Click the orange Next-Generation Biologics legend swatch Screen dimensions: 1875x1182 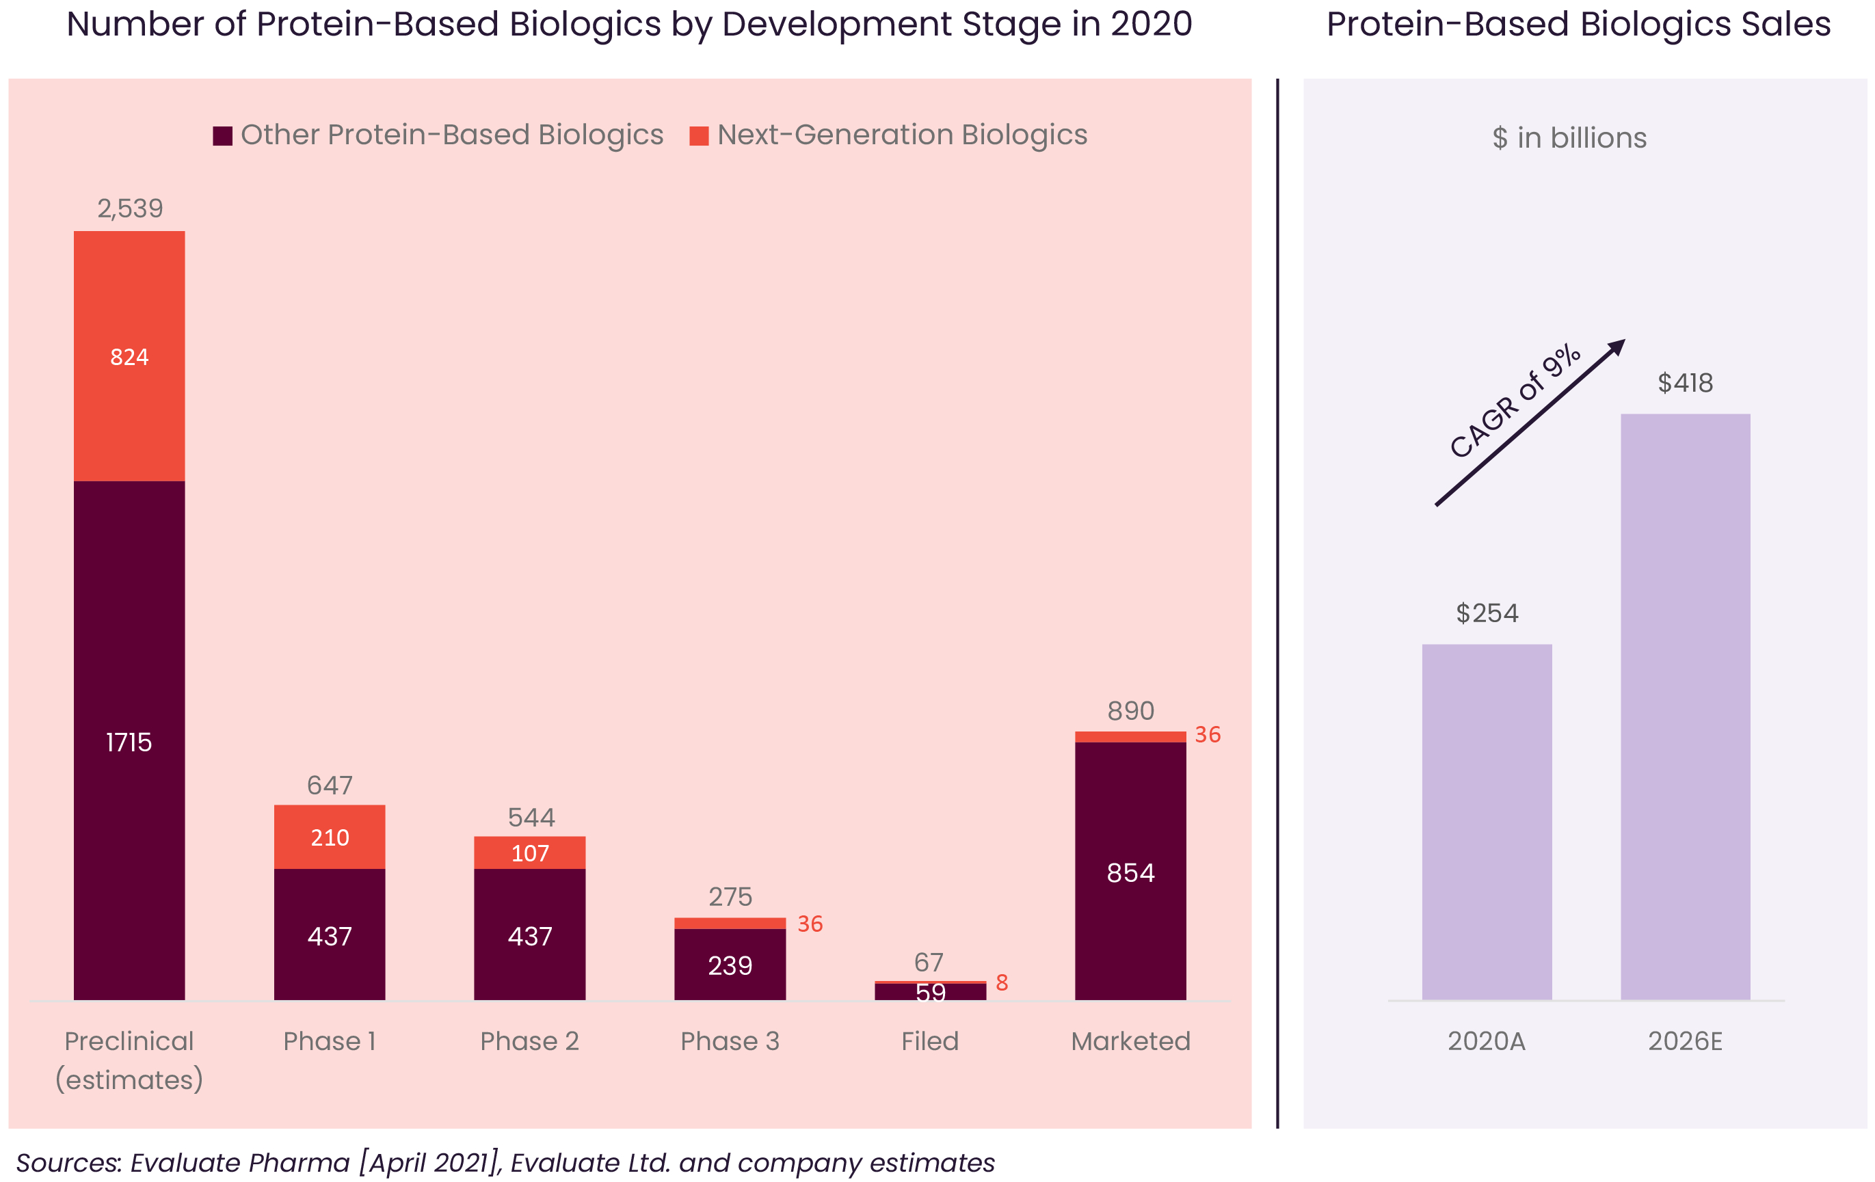click(x=698, y=136)
